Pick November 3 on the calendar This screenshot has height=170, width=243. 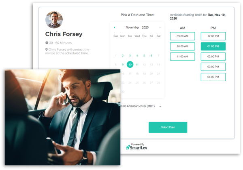[130, 55]
